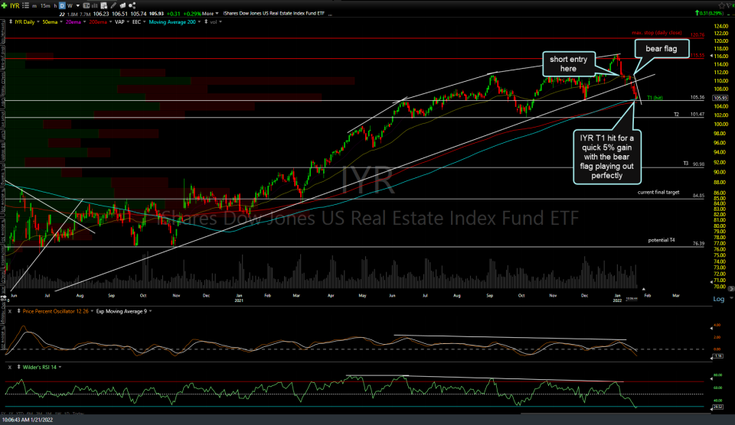
Task: Open the timeframe dropdown arrow after W
Action: [x=78, y=5]
